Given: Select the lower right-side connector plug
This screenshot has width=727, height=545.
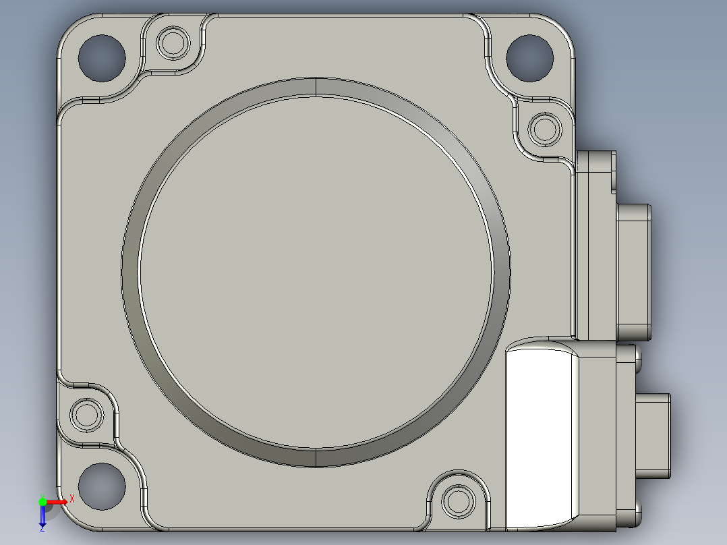Looking at the screenshot, I should pyautogui.click(x=653, y=436).
